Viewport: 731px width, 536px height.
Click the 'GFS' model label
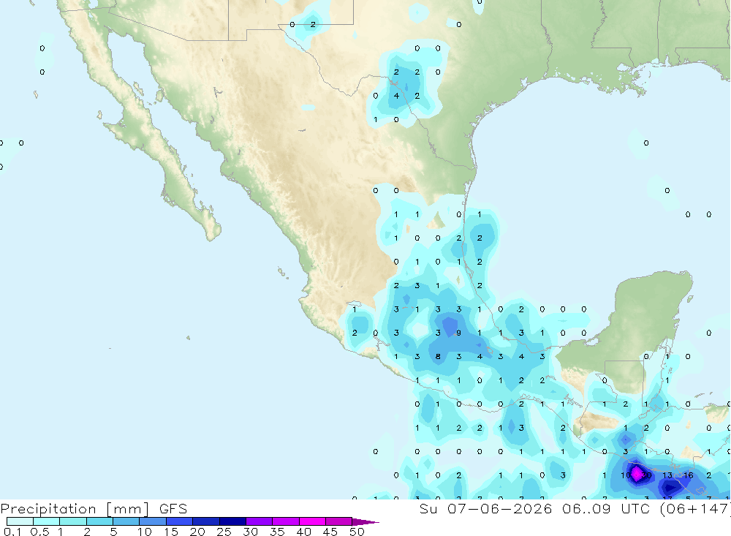(x=173, y=508)
